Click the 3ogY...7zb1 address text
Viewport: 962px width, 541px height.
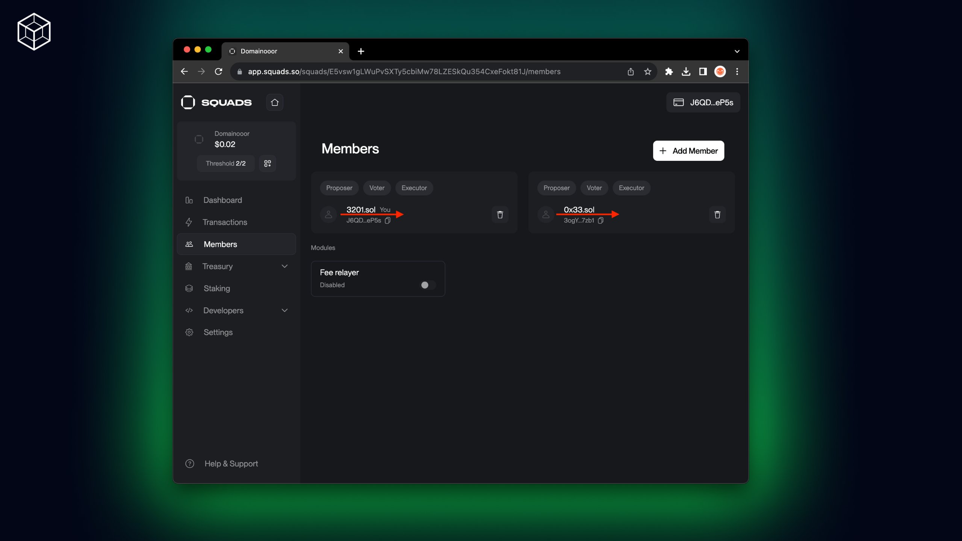(x=579, y=221)
